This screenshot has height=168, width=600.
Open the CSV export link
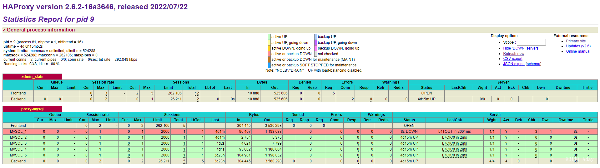pyautogui.click(x=512, y=59)
